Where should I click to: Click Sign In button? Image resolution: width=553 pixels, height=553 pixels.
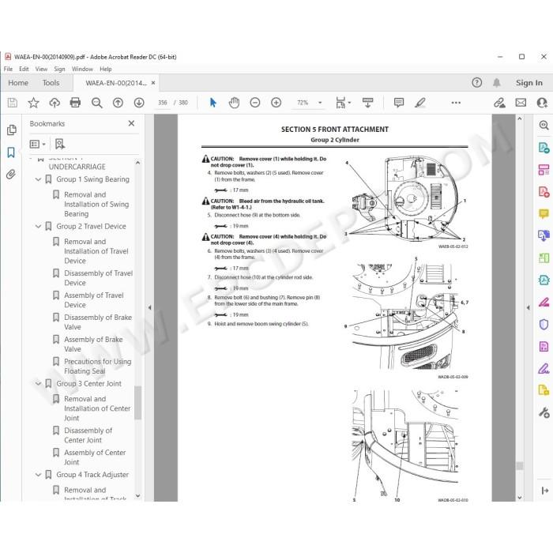[x=529, y=82]
